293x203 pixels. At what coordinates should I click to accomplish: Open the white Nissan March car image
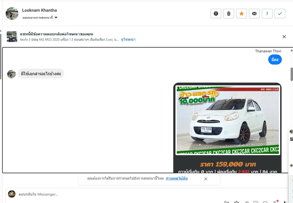click(x=228, y=120)
